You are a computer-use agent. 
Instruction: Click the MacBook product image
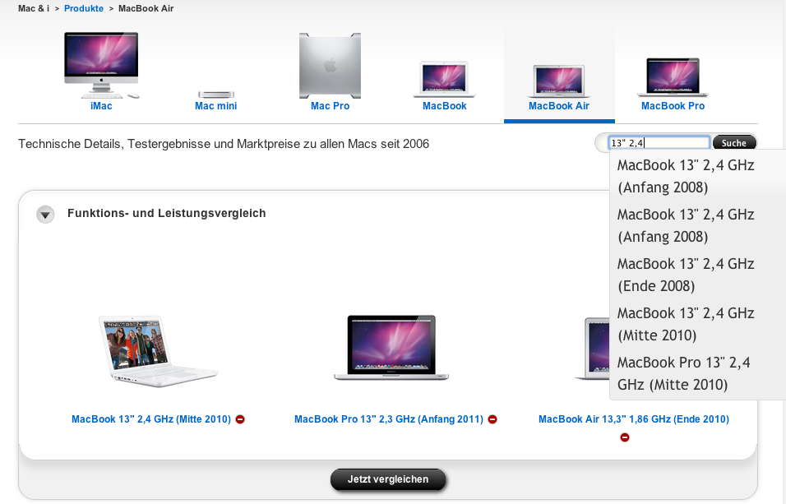(x=444, y=79)
